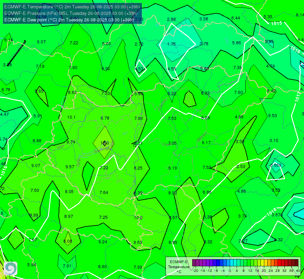Image resolution: width=304 pixels, height=279 pixels.
Task: Click the 5.35 dew point value
Action: coord(268,17)
